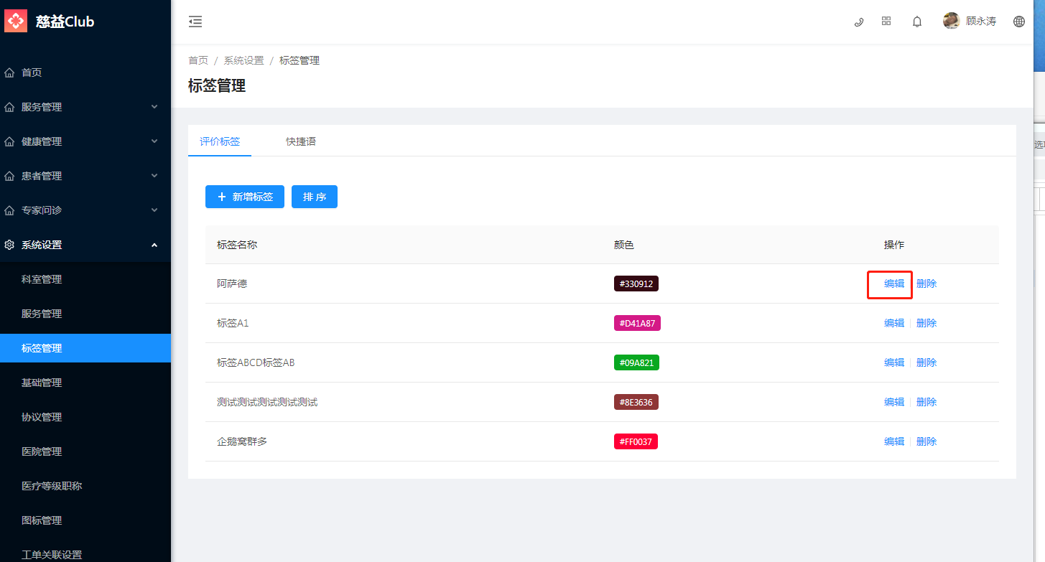Switch language with the globe icon
The width and height of the screenshot is (1045, 562).
(1019, 22)
